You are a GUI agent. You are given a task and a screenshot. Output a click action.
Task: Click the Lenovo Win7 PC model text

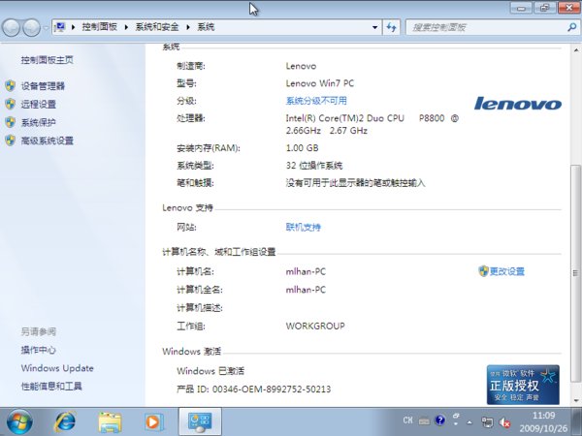click(319, 83)
